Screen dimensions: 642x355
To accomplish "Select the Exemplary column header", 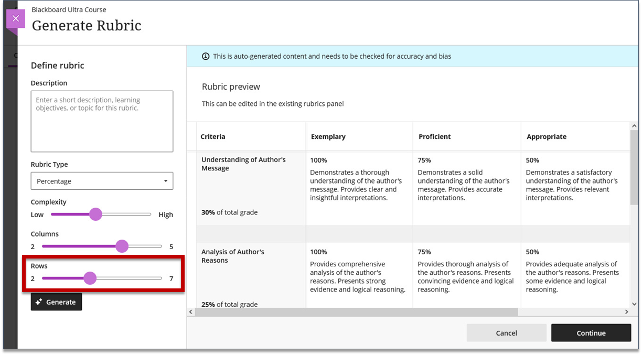I will 328,136.
